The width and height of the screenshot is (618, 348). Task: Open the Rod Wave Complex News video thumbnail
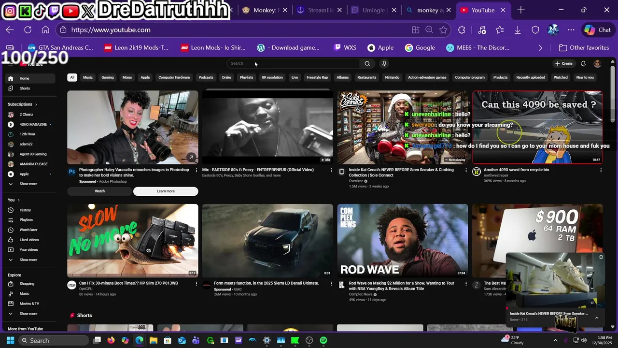pos(403,240)
